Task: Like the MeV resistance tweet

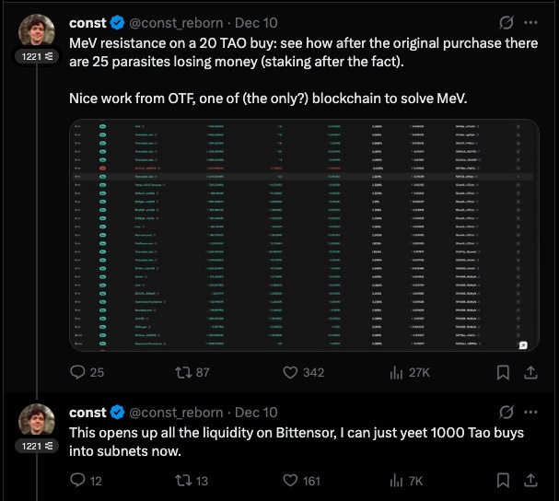Action: [x=291, y=372]
